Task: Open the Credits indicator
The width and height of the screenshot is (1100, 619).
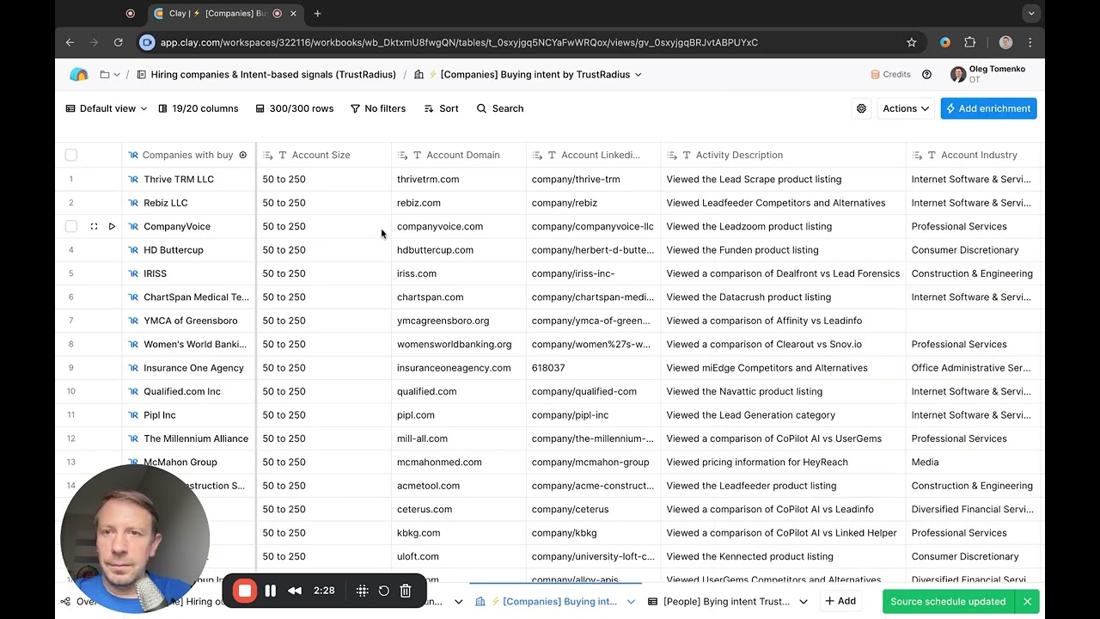Action: click(x=890, y=75)
